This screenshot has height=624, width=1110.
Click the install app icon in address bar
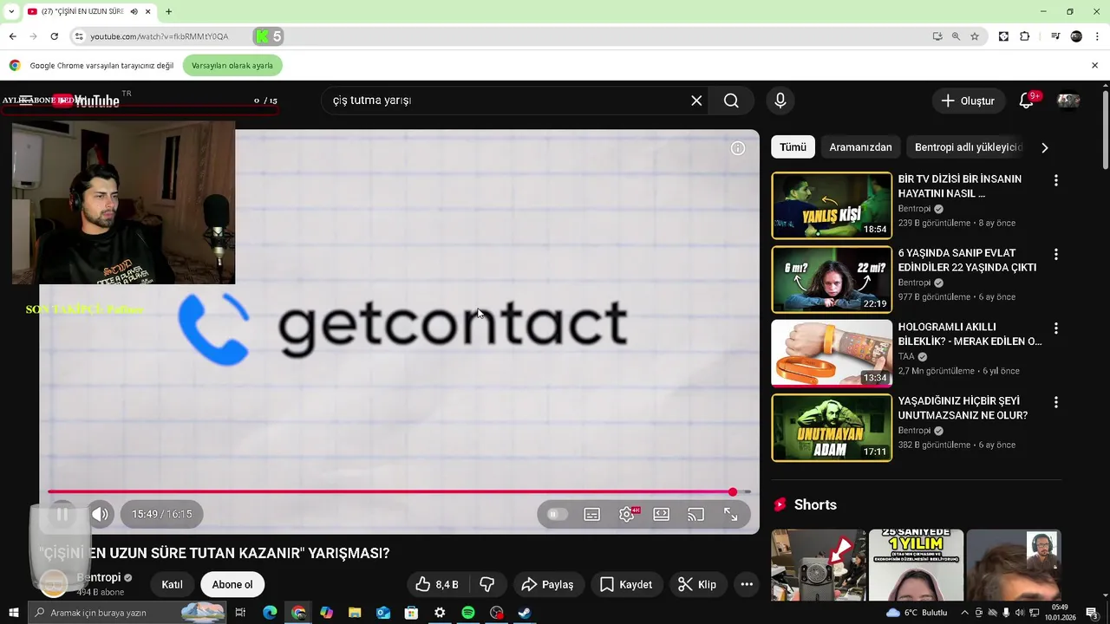(937, 36)
